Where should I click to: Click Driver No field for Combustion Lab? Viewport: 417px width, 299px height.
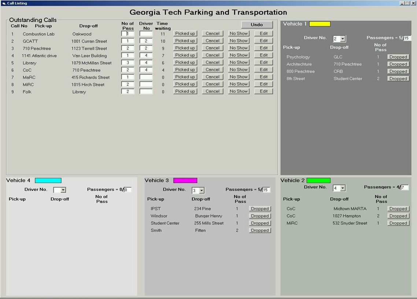point(146,34)
